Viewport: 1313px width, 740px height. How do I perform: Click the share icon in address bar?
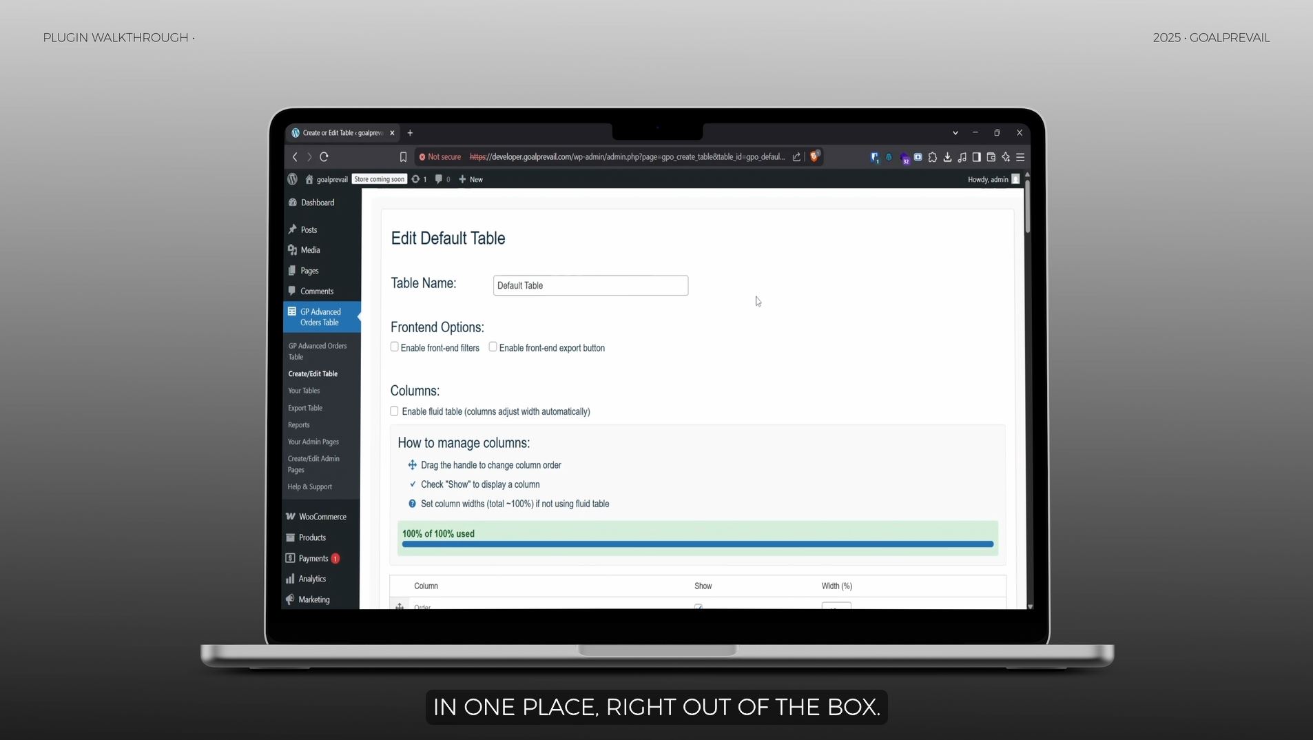point(796,157)
